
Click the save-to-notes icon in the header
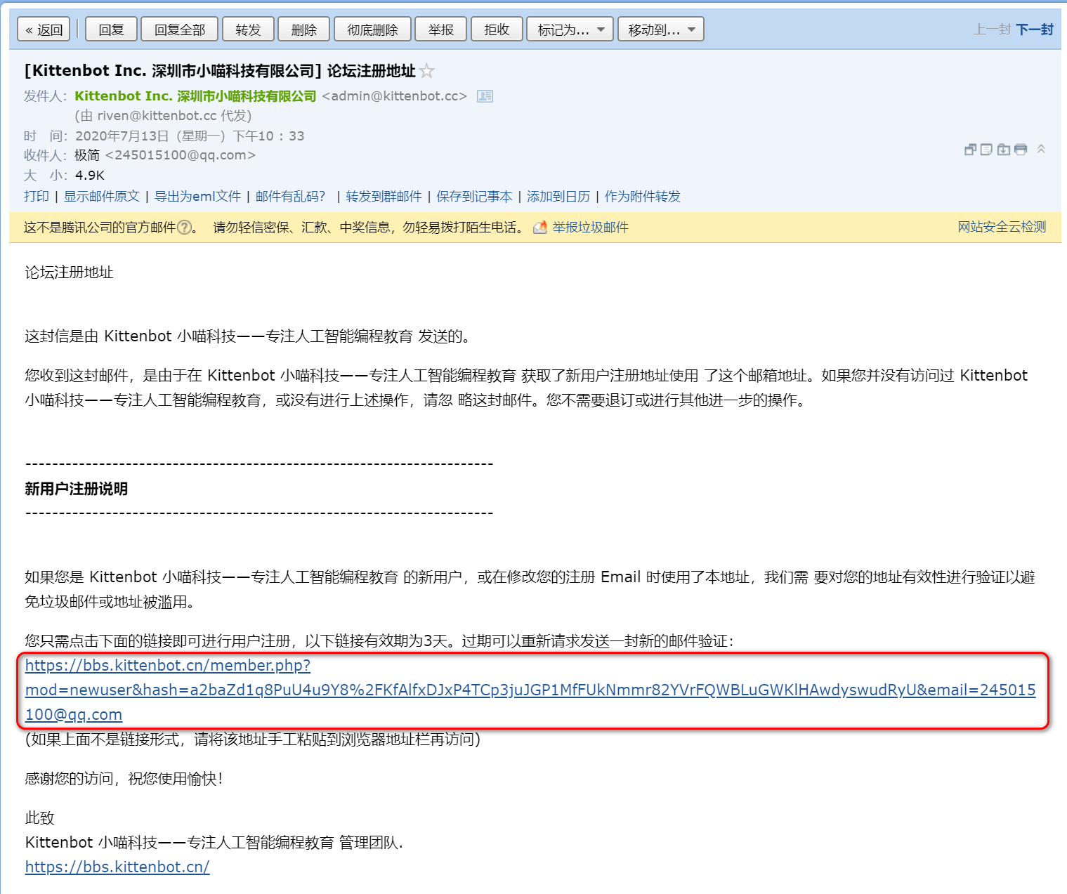pos(986,149)
